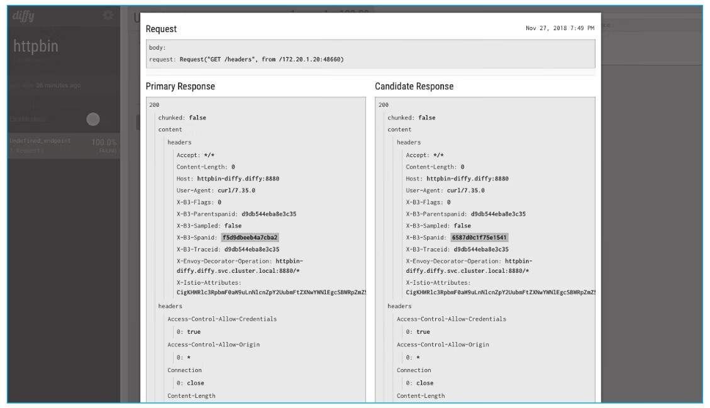
Task: Click the Host header value in Candidate Response
Action: [x=467, y=179]
